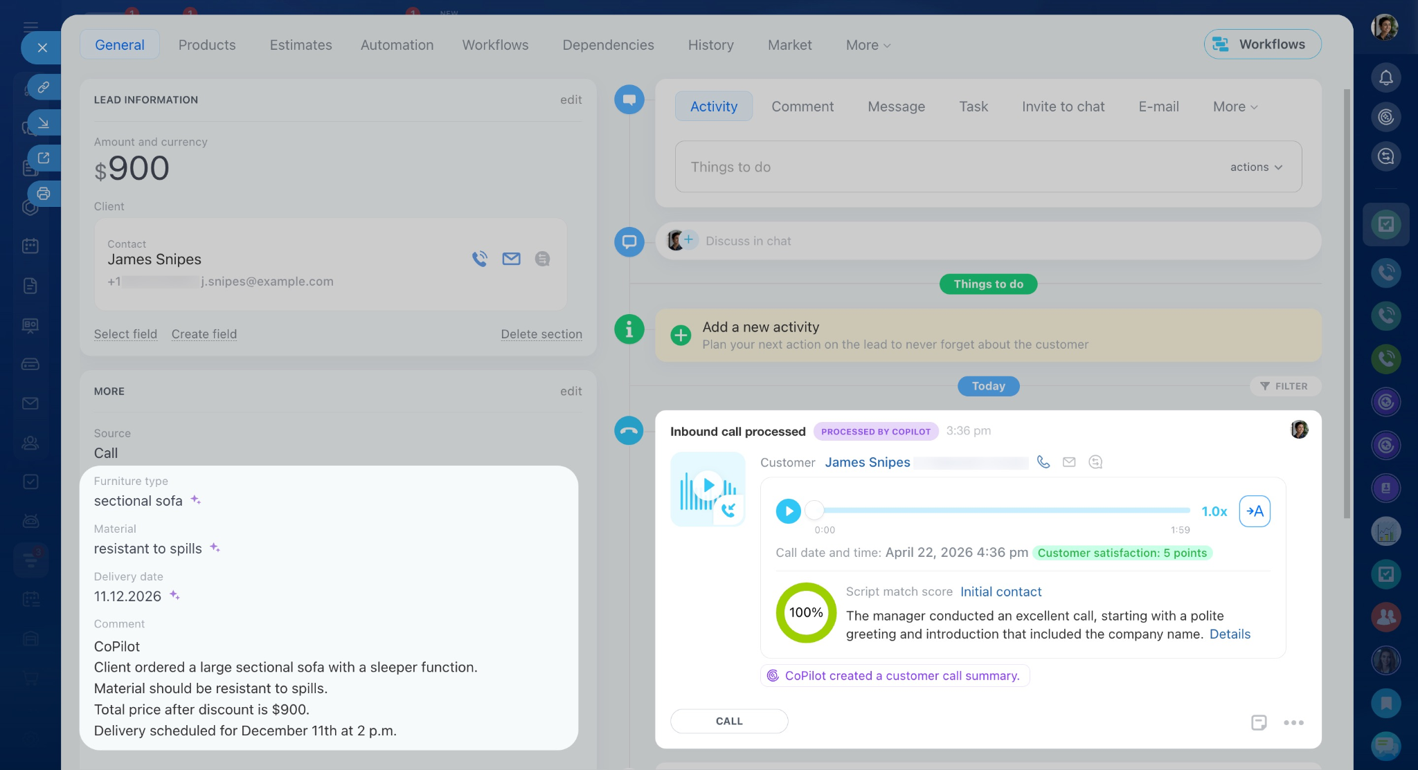The image size is (1418, 770).
Task: Call James Snipes via the contact phone icon
Action: point(480,259)
